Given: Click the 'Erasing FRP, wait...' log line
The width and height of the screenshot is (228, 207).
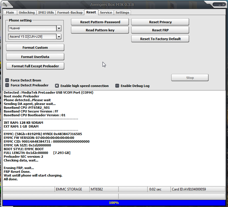Looking at the screenshot, I should click(19, 168).
